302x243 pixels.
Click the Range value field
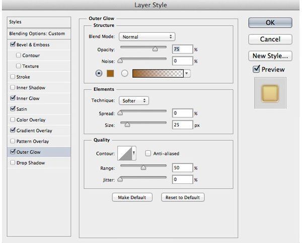point(182,168)
